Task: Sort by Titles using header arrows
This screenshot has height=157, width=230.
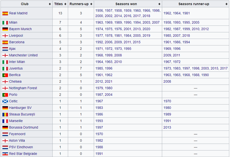Action: tap(65, 4)
